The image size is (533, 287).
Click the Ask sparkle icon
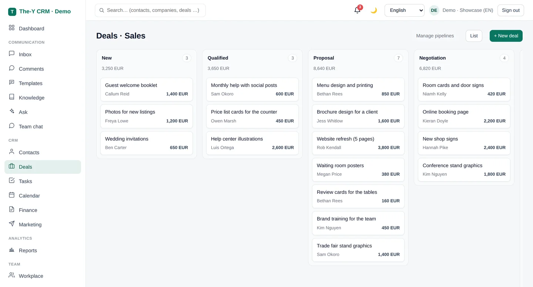tap(12, 111)
